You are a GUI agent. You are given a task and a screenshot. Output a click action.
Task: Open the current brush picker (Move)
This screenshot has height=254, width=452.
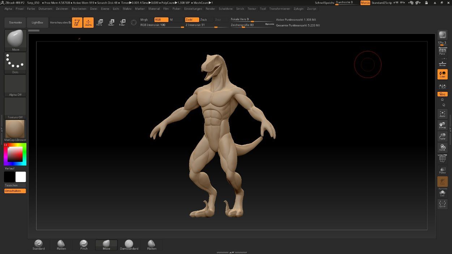coord(15,40)
